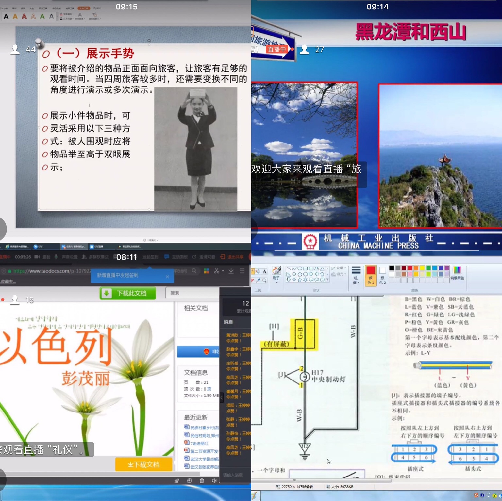Image resolution: width=502 pixels, height=501 pixels.
Task: Choose the Rectangle shape in Paint
Action: coord(305,269)
